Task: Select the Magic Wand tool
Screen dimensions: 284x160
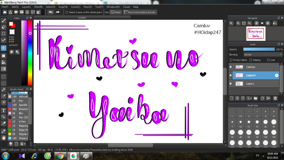Action: pos(3,90)
